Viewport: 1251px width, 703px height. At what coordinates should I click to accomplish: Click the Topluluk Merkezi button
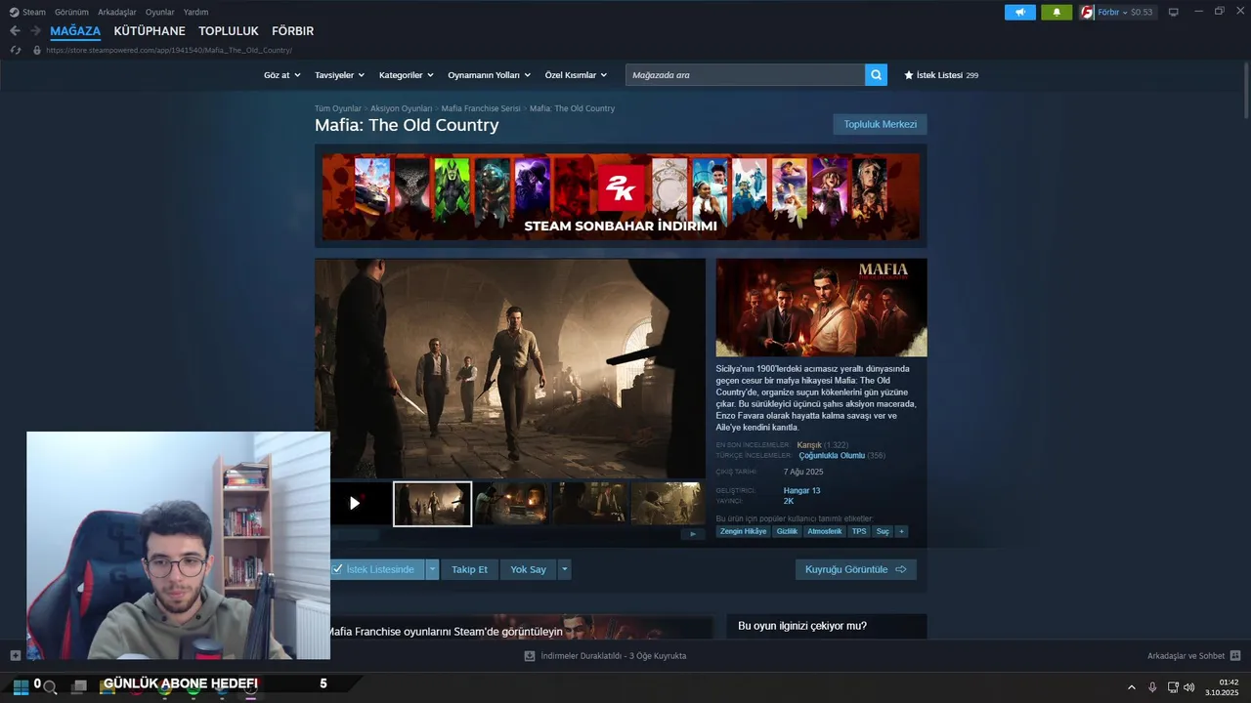[x=880, y=124]
